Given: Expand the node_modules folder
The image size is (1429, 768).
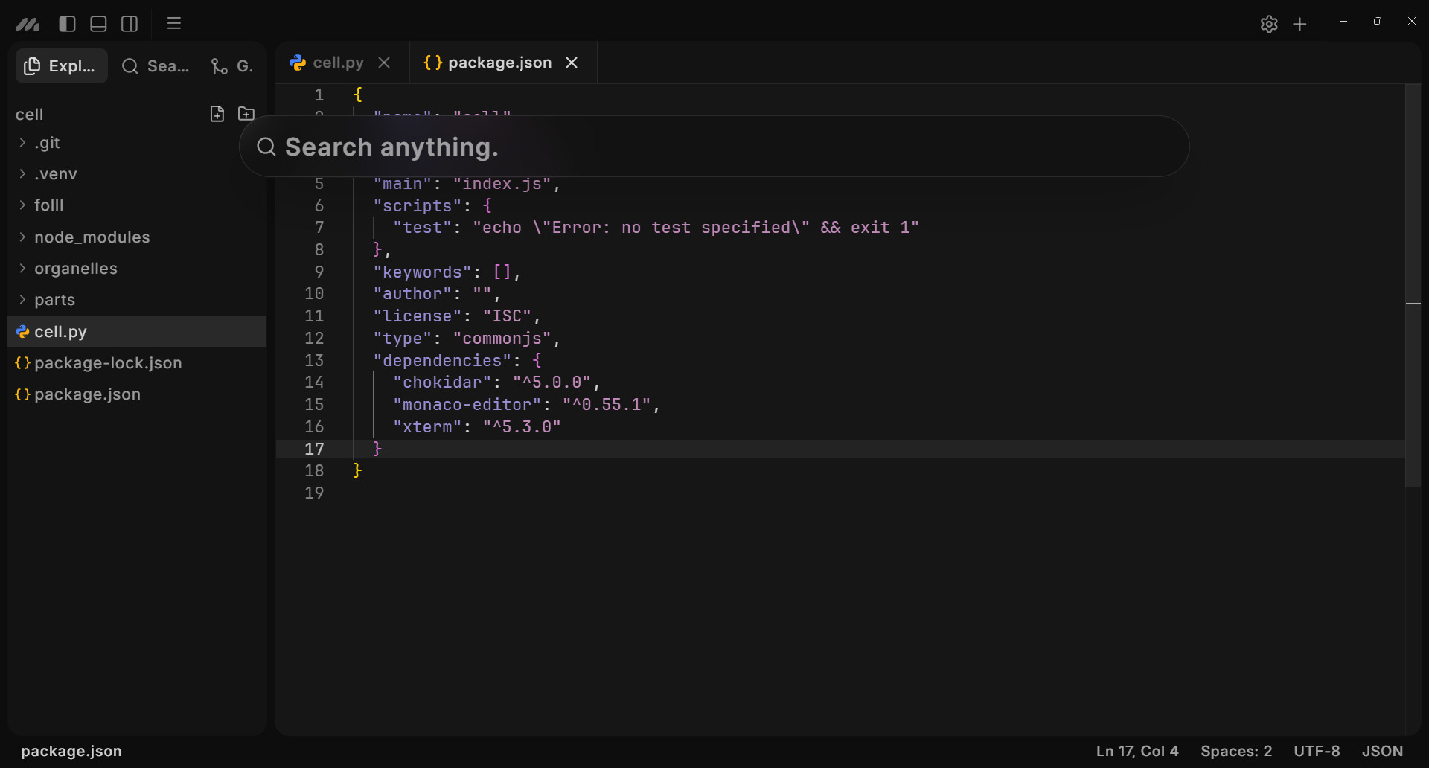Looking at the screenshot, I should click(92, 237).
